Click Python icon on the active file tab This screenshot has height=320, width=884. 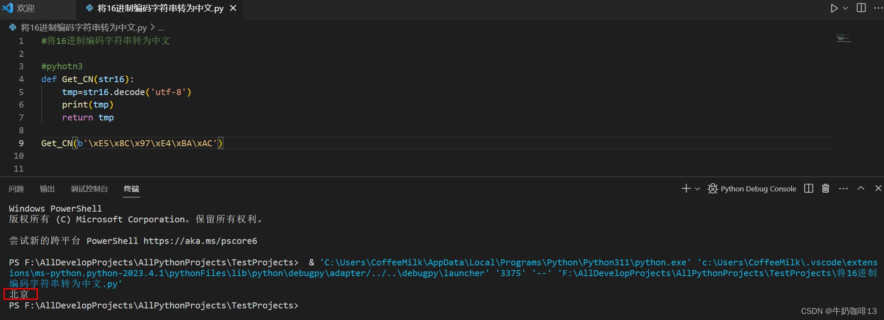coord(89,8)
